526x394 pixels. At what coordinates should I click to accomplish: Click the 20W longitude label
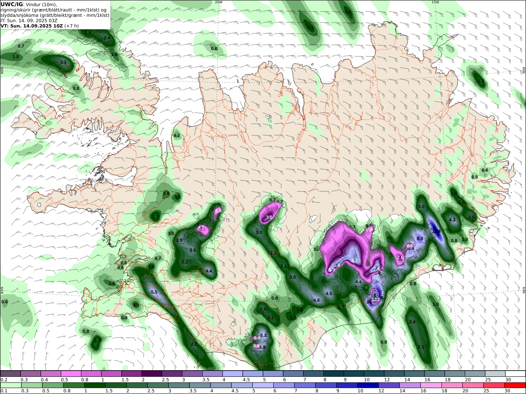pos(219,2)
